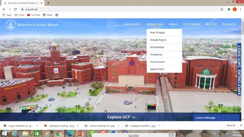Click the browser forward arrow
Image resolution: width=244 pixels, height=137 pixels.
[10, 9]
